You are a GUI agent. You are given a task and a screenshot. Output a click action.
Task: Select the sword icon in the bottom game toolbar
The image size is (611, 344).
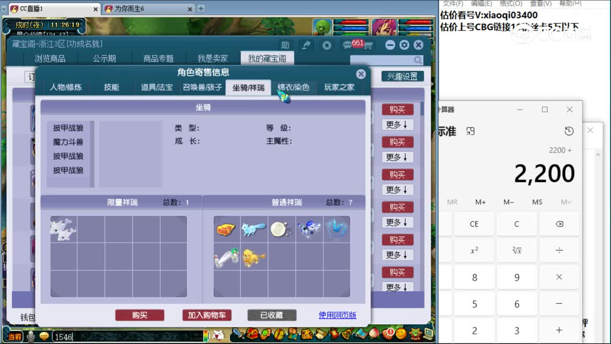[237, 335]
